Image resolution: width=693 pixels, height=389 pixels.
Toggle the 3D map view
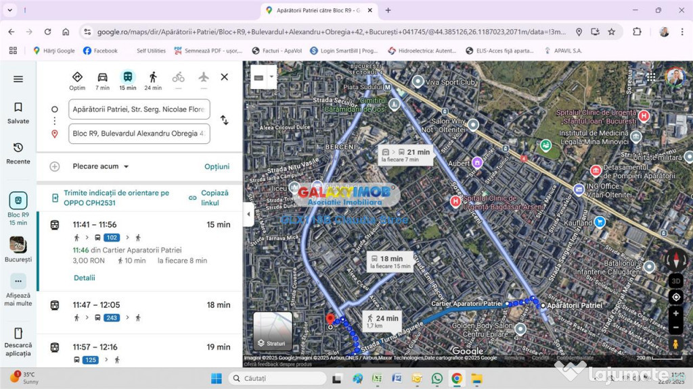point(676,281)
